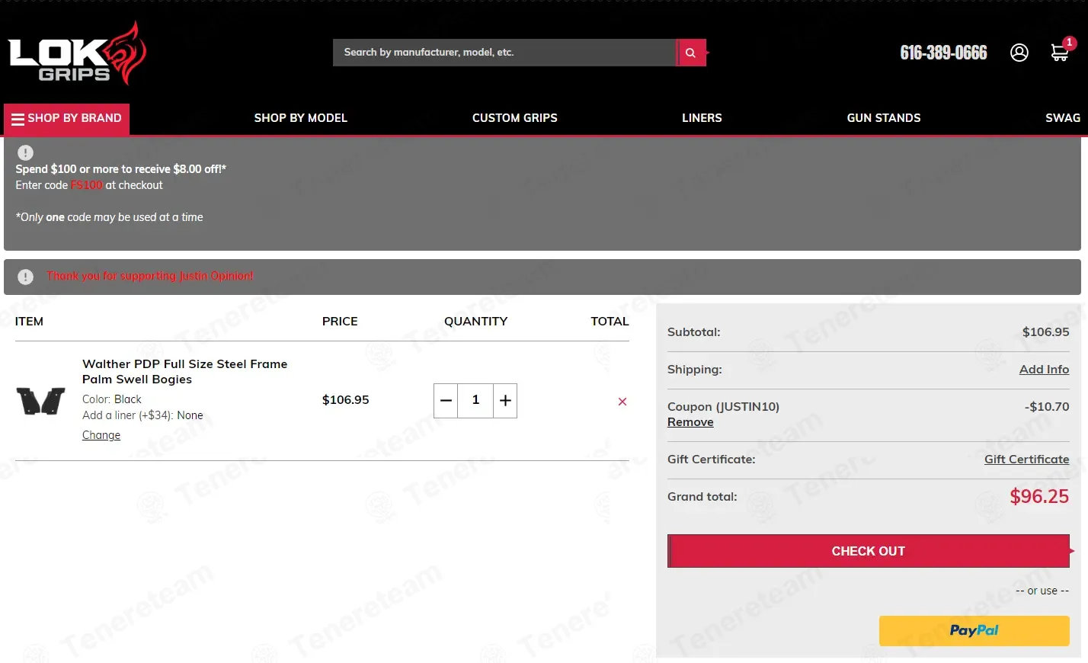Click the 'Thank you for supporting Justin Opinion!' text
This screenshot has width=1088, height=663.
(150, 276)
